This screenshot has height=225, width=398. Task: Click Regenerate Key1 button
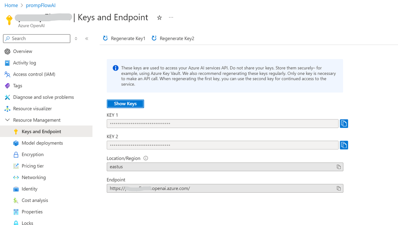(124, 38)
